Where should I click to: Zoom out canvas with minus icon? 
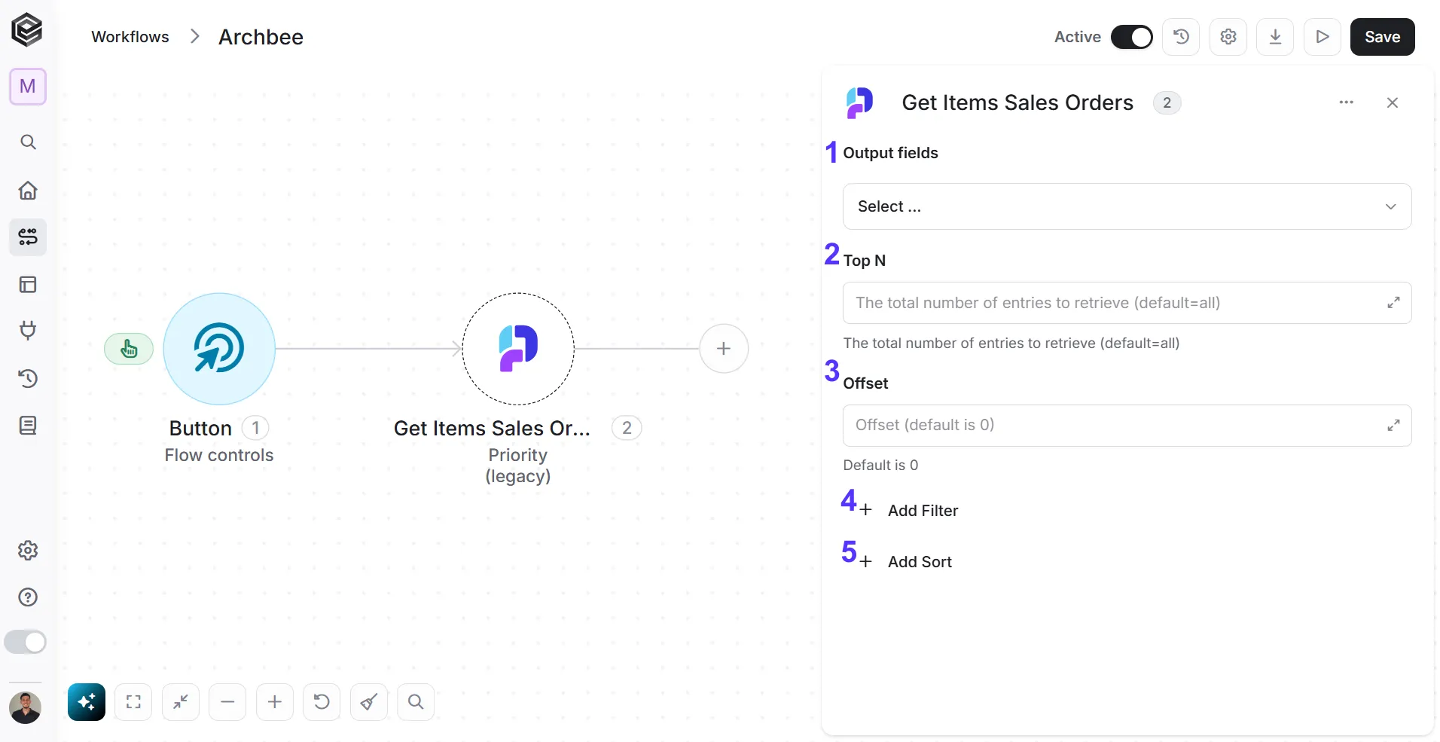click(x=227, y=702)
